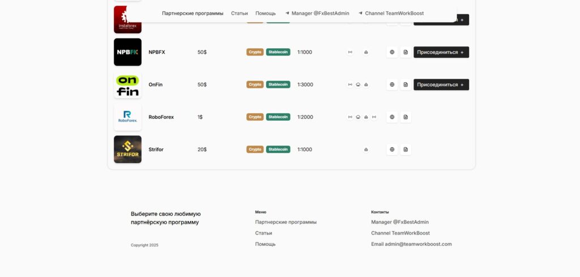580x277 pixels.
Task: Select the NPBFX broker name
Action: tap(157, 52)
